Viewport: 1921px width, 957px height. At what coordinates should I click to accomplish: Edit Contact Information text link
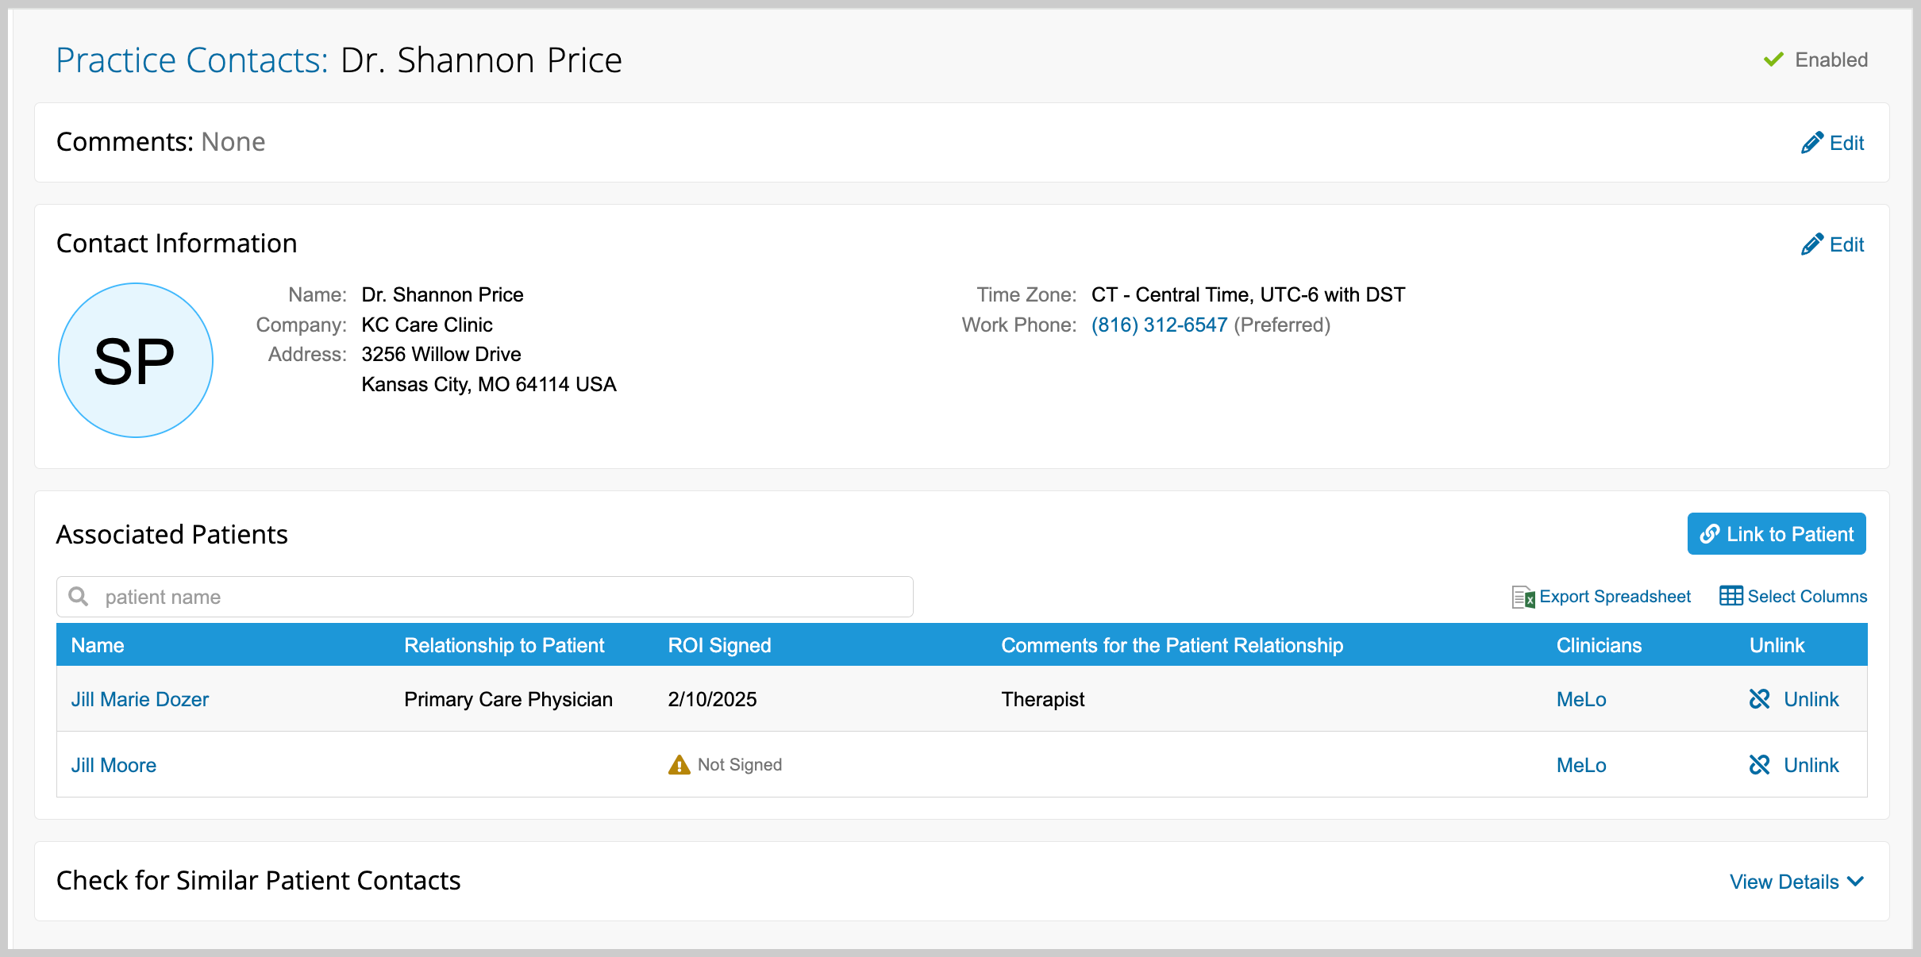1846,245
